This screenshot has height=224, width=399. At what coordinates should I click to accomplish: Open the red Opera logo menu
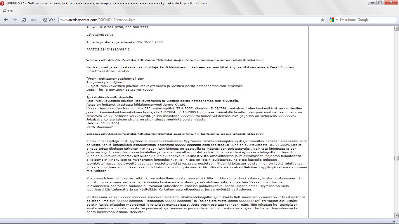(3, 3)
